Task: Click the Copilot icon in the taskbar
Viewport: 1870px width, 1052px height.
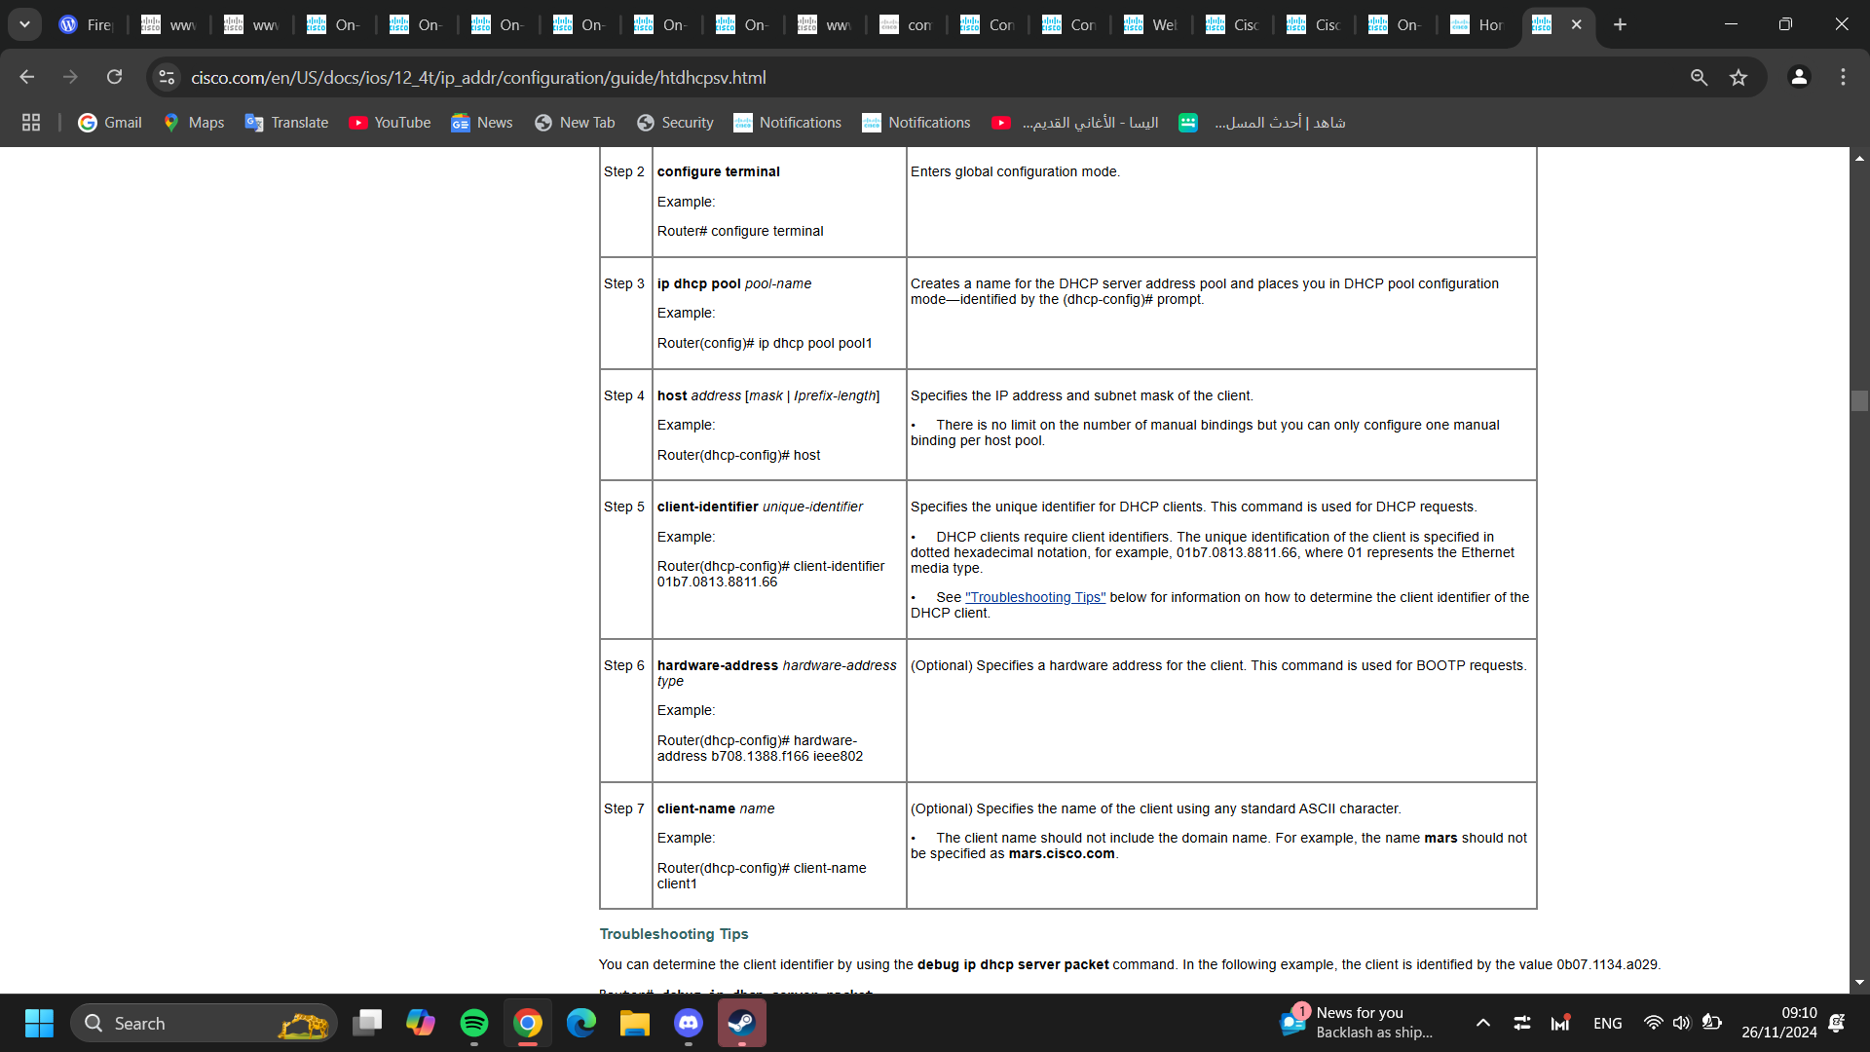Action: pyautogui.click(x=420, y=1023)
